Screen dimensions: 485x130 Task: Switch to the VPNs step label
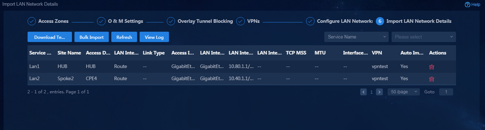tap(253, 21)
